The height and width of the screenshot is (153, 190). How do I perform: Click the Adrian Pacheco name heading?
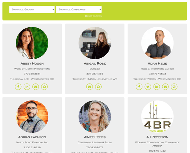coord(32,137)
